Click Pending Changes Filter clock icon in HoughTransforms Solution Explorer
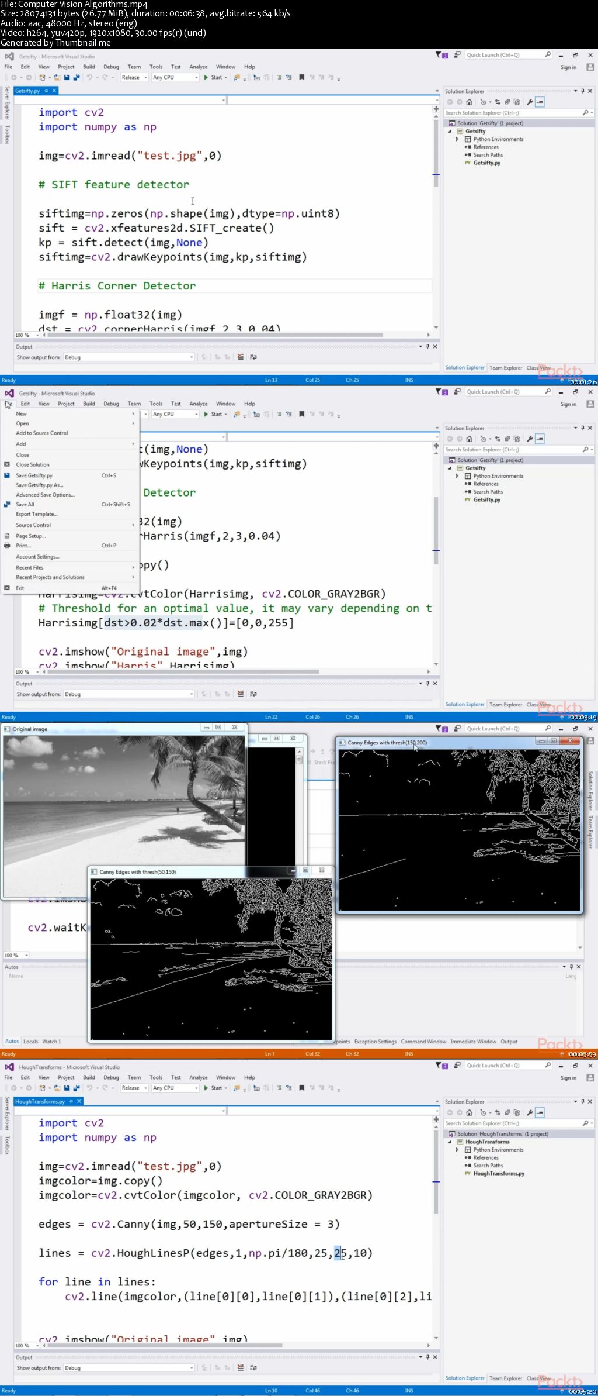 [483, 1112]
